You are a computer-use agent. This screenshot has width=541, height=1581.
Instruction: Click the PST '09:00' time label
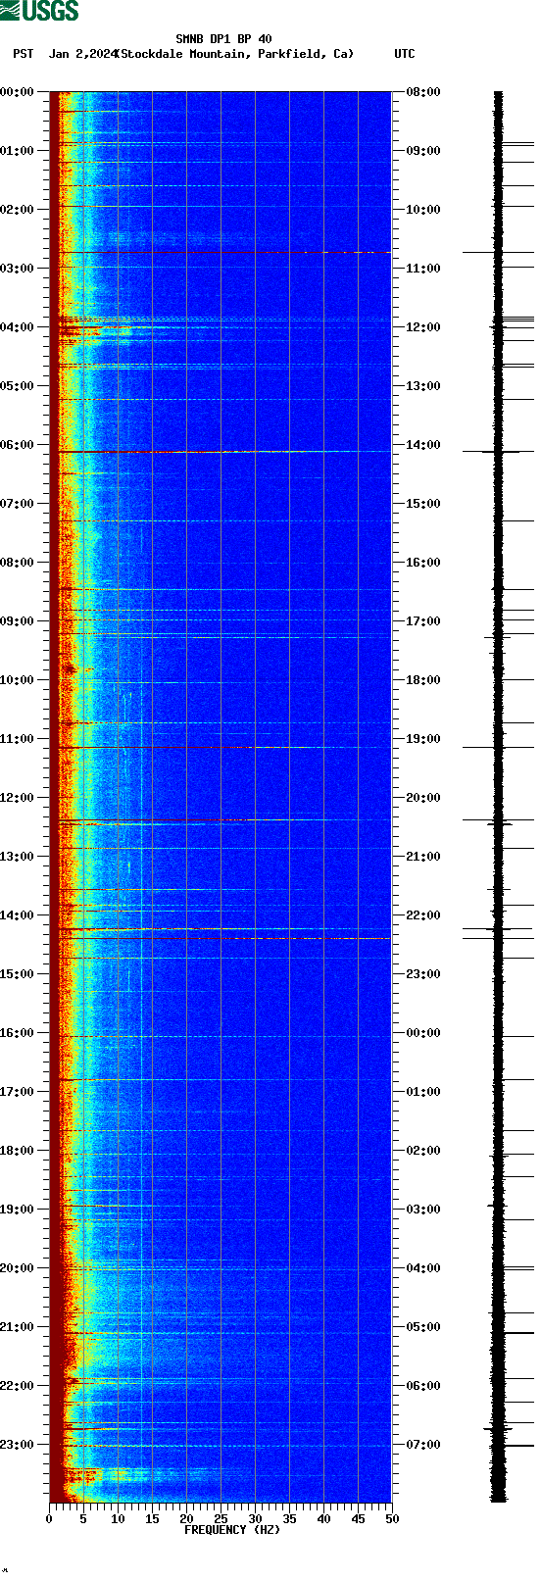point(18,621)
